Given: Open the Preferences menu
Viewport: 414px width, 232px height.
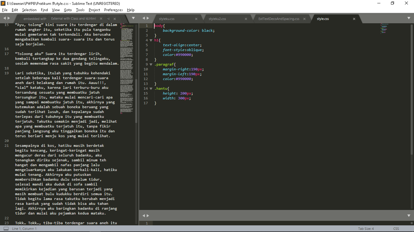Looking at the screenshot, I should 113,10.
